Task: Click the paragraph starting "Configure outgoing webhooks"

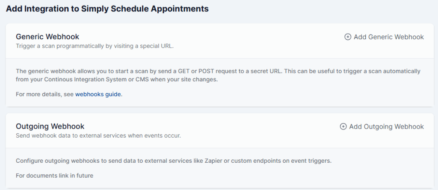Action: pyautogui.click(x=174, y=161)
